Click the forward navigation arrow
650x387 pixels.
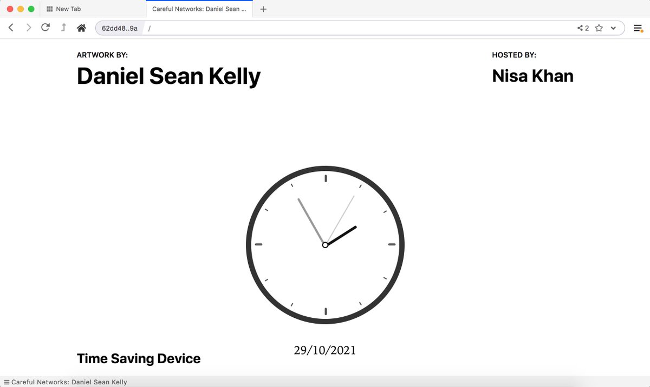(x=28, y=27)
